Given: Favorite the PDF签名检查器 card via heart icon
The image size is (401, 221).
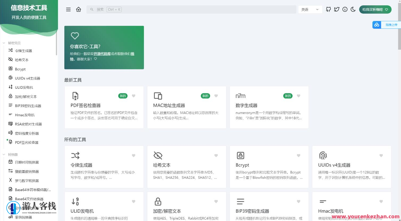Looking at the screenshot, I should (133, 96).
